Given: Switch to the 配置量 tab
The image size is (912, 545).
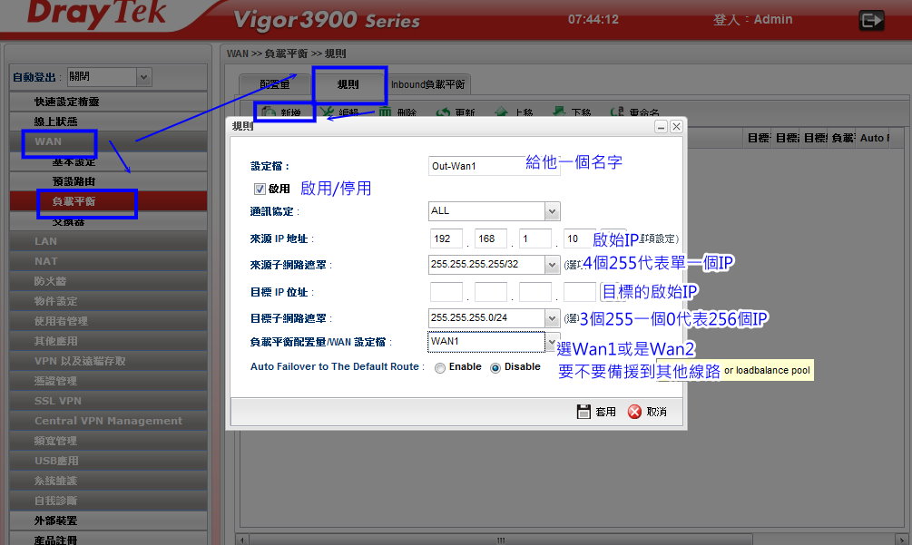Looking at the screenshot, I should click(x=275, y=85).
